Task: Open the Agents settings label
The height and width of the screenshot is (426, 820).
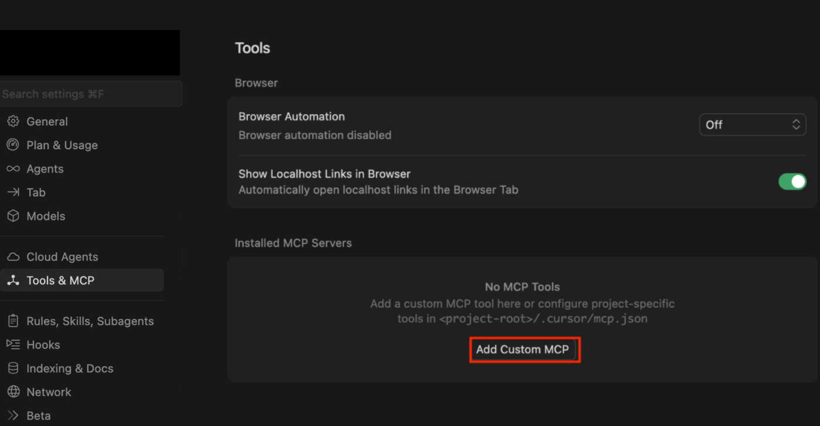Action: click(x=45, y=169)
